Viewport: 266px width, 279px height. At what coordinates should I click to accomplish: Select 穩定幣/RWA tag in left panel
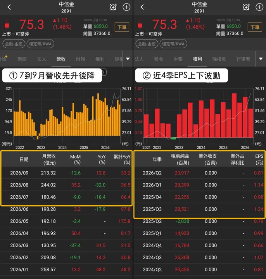40,44
